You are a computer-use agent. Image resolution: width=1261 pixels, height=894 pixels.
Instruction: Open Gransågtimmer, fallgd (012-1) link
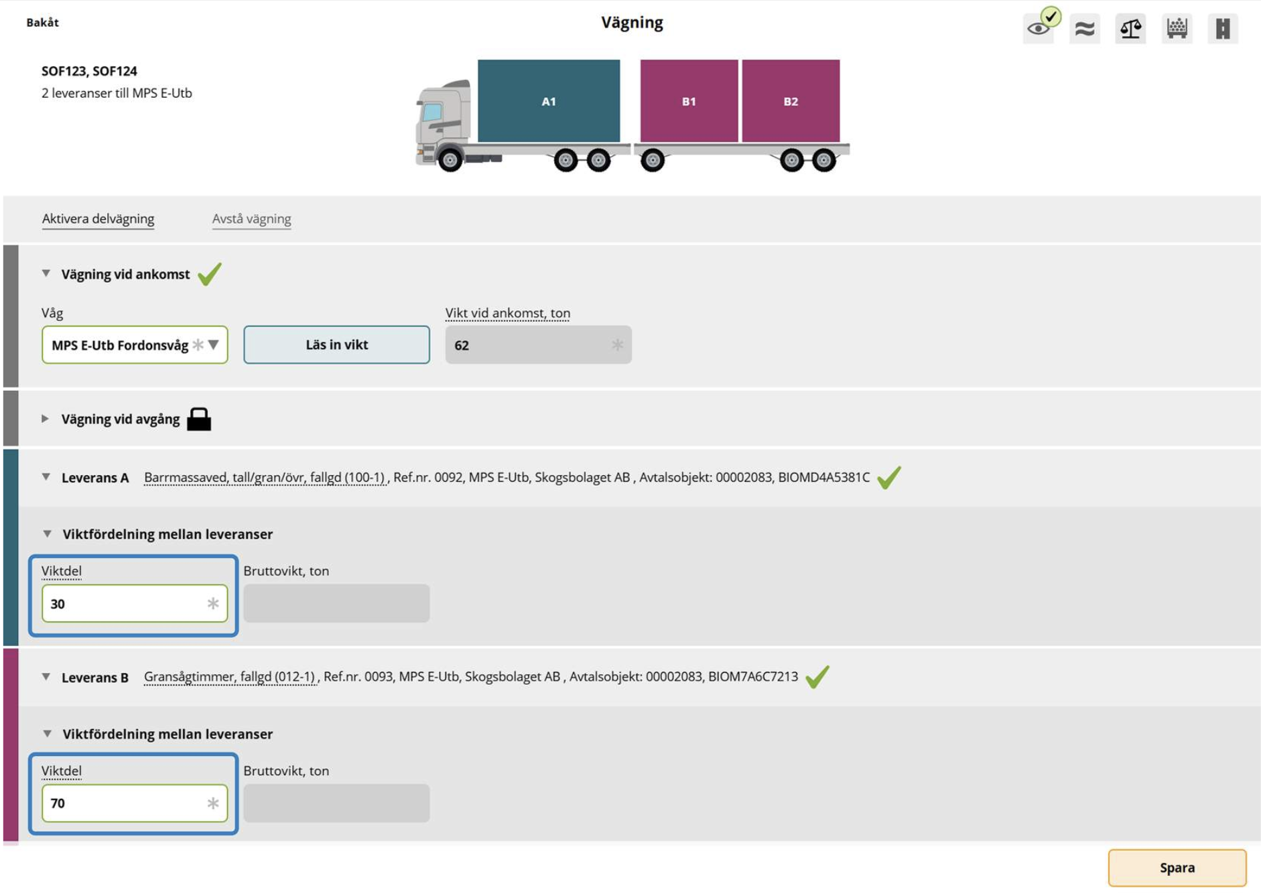[230, 677]
